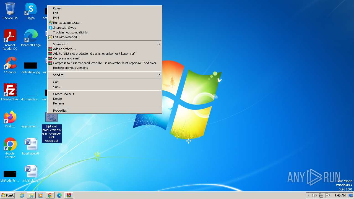Expand the Share with submenu

point(105,44)
